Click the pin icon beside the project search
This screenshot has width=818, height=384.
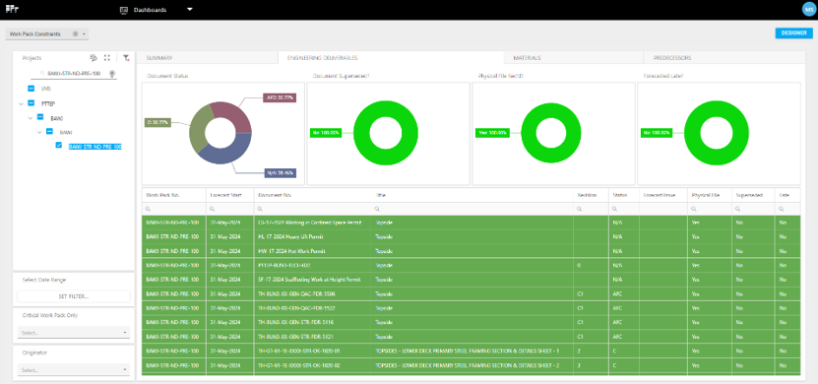(x=112, y=74)
